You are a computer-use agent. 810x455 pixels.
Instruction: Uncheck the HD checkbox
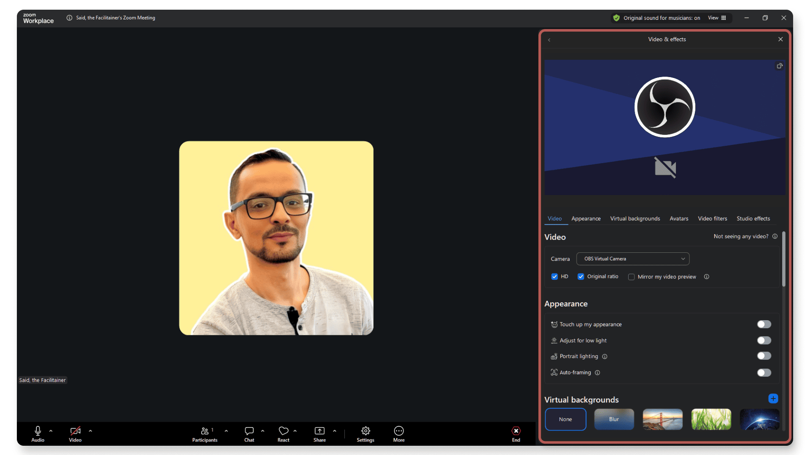coord(554,277)
